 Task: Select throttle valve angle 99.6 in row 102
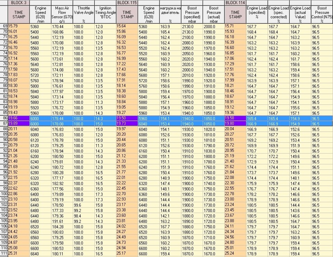(x=84, y=205)
